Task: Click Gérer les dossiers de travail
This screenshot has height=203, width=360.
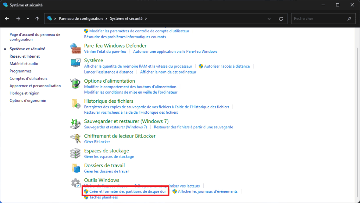Action: pyautogui.click(x=107, y=171)
